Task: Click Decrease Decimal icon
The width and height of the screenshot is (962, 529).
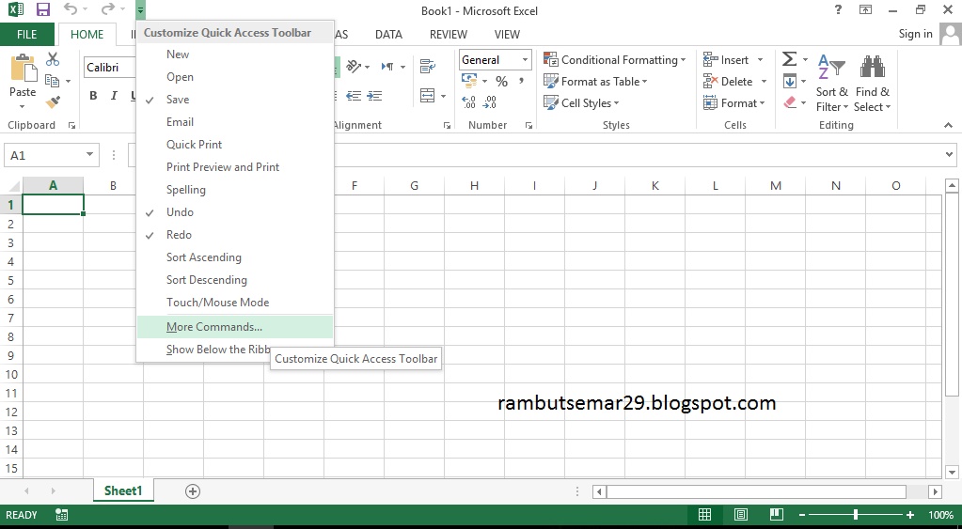Action: point(490,102)
